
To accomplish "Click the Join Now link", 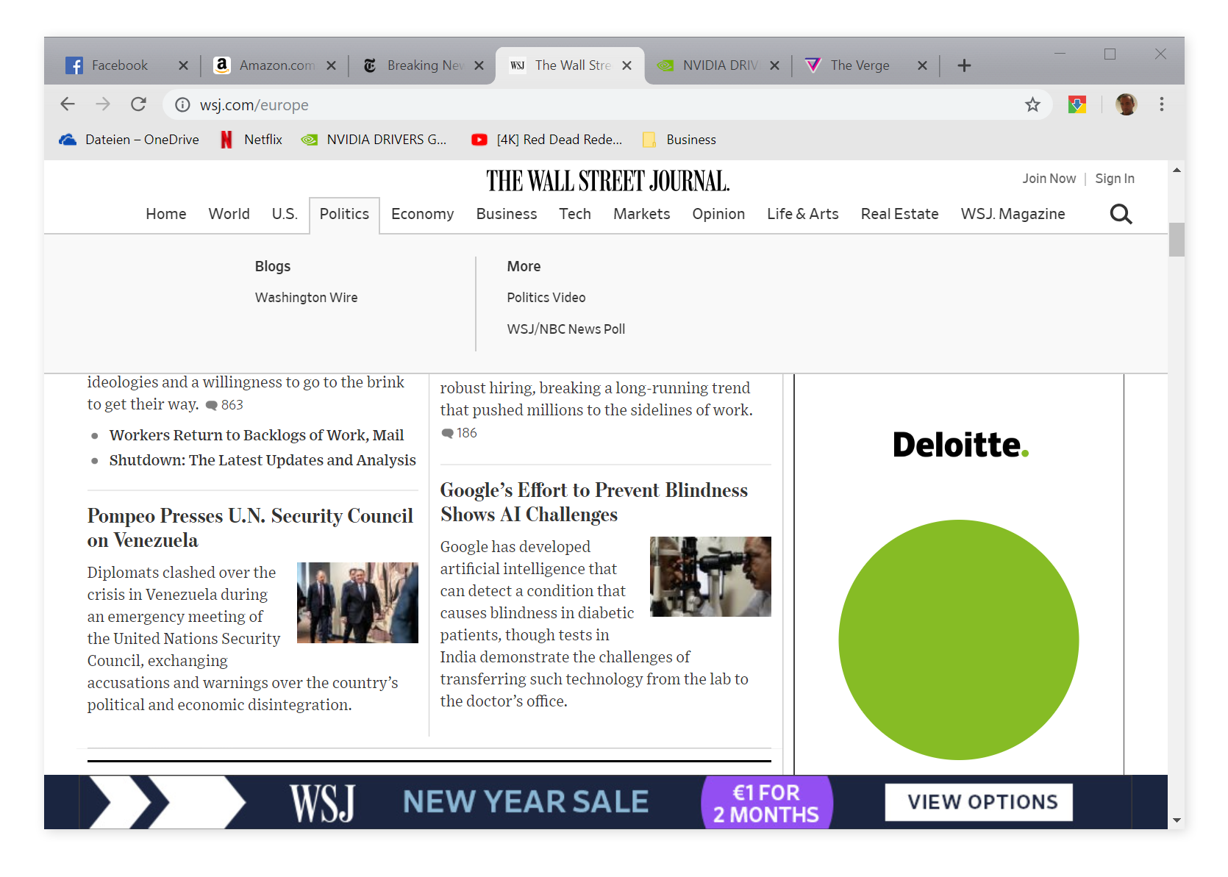I will tap(1049, 179).
